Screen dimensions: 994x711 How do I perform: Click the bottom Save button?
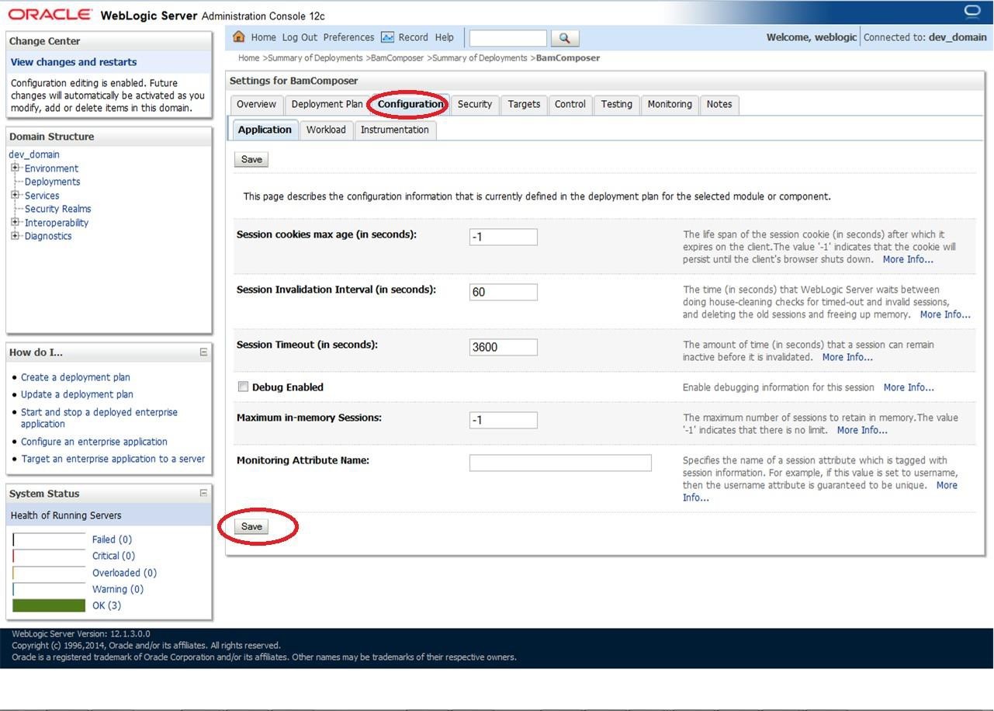point(251,526)
